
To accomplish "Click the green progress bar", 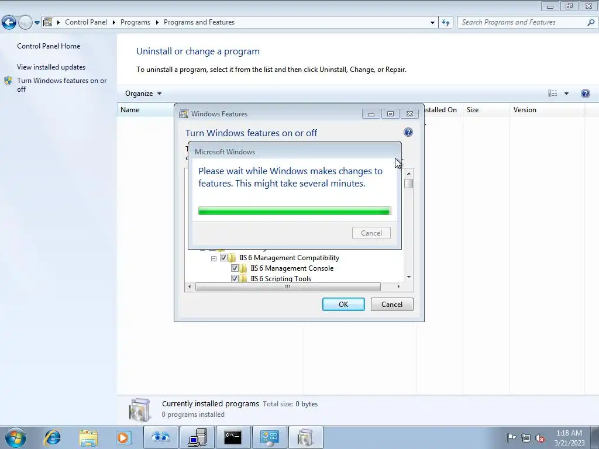I will [295, 210].
